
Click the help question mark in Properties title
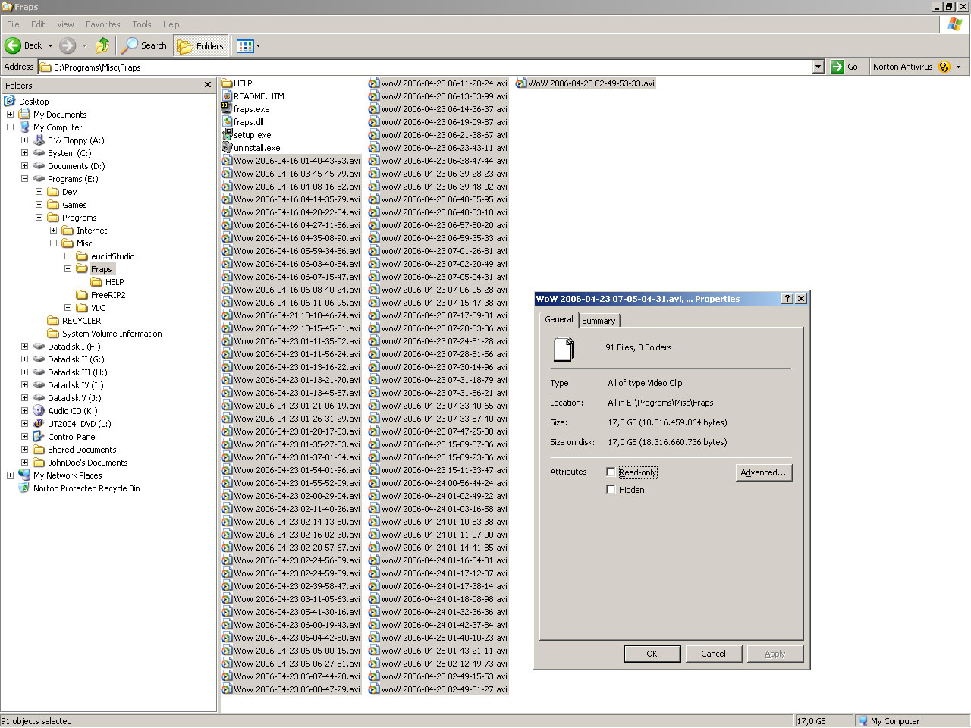pyautogui.click(x=788, y=299)
